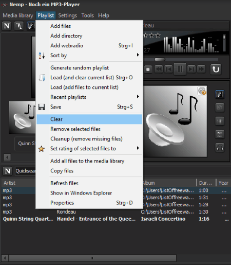This screenshot has width=231, height=265.
Task: Choose Remove selected files
Action: click(89, 129)
